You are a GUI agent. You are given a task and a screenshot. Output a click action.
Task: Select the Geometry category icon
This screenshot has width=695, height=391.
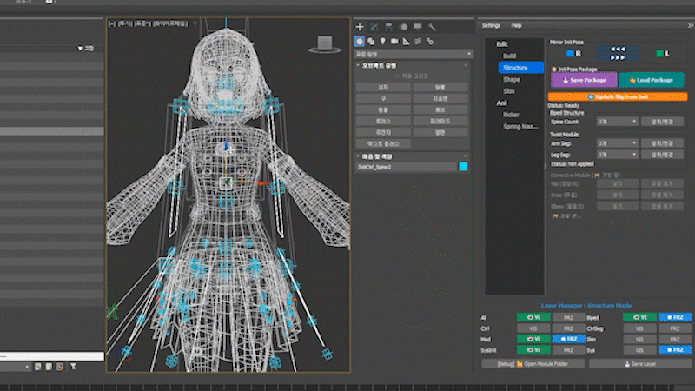360,41
